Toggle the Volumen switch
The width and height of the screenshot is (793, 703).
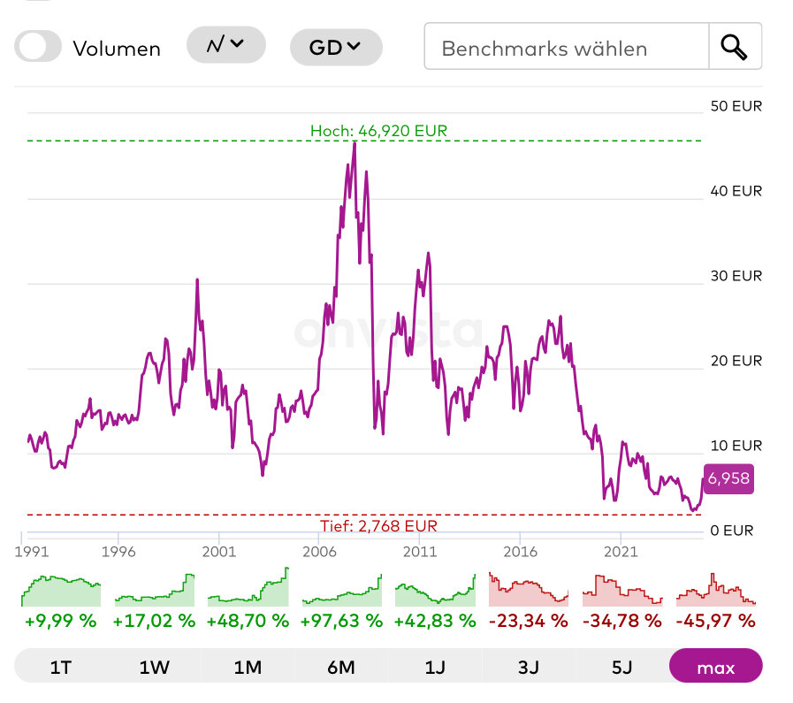coord(38,47)
